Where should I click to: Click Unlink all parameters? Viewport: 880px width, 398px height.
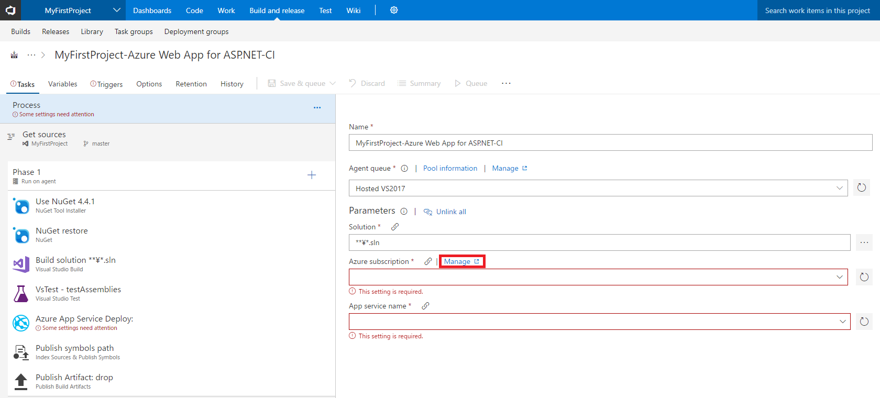(445, 212)
